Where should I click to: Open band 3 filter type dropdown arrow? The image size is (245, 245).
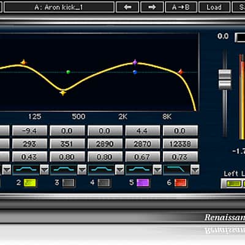point(82,170)
